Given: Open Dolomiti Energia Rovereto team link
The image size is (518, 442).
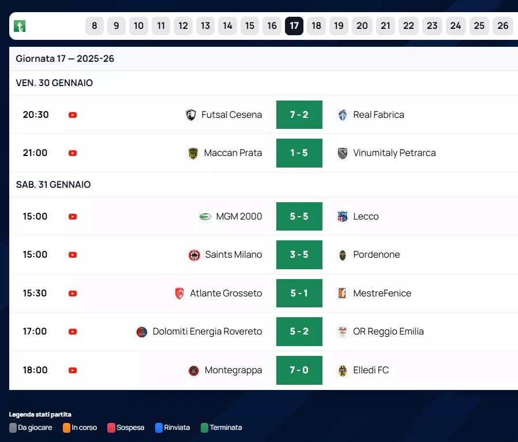Looking at the screenshot, I should tap(207, 332).
